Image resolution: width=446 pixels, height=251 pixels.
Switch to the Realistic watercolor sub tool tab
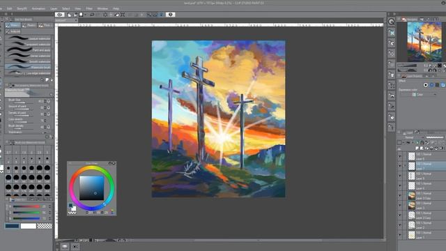pyautogui.click(x=29, y=25)
